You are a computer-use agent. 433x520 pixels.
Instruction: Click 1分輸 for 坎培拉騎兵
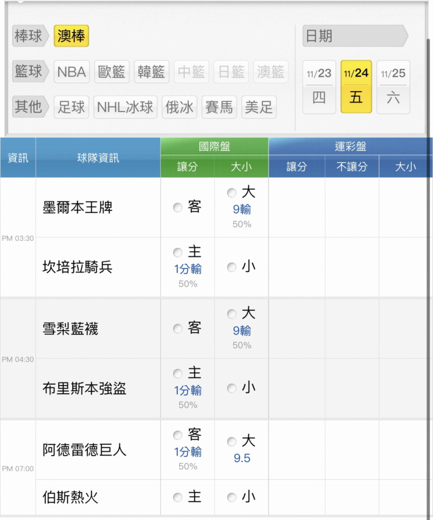pos(188,269)
